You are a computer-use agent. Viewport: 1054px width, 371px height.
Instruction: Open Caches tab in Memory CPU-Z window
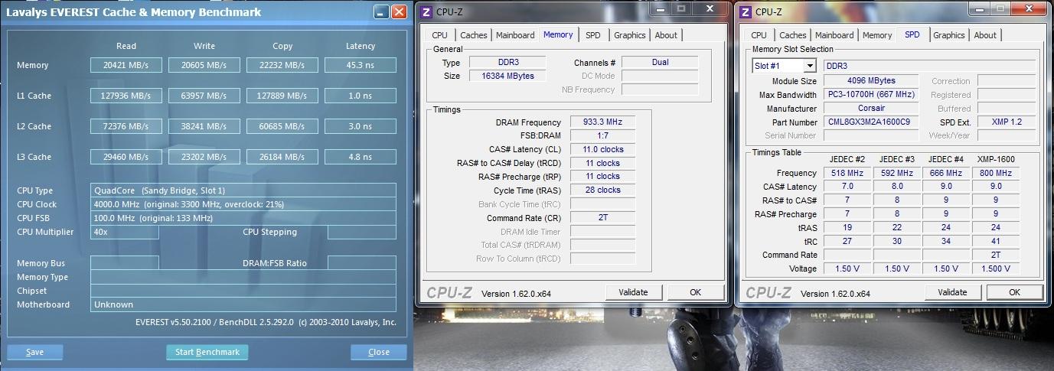pyautogui.click(x=474, y=35)
